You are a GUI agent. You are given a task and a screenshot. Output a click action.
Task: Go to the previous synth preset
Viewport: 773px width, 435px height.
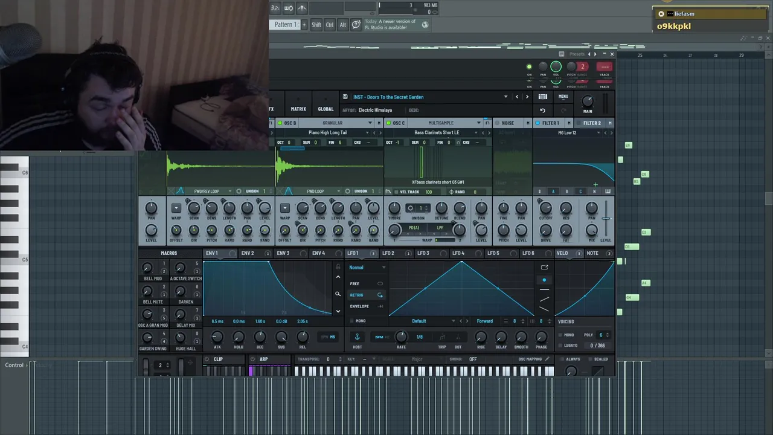[x=517, y=97]
